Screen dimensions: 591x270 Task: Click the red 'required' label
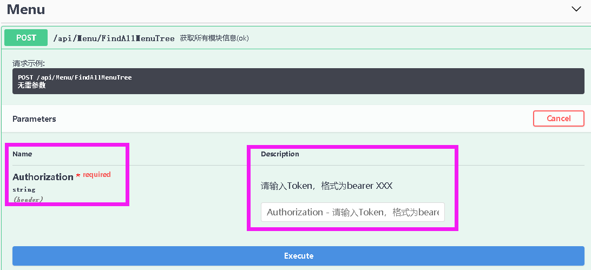pyautogui.click(x=97, y=174)
